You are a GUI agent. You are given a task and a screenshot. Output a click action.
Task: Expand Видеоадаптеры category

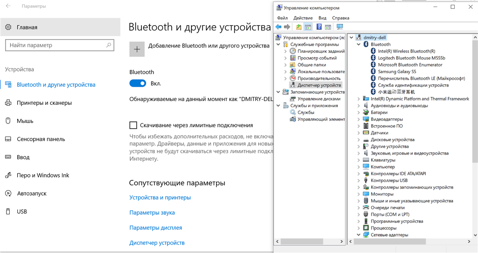click(x=359, y=119)
